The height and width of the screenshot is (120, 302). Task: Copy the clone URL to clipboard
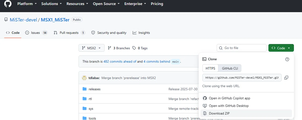[x=286, y=78]
